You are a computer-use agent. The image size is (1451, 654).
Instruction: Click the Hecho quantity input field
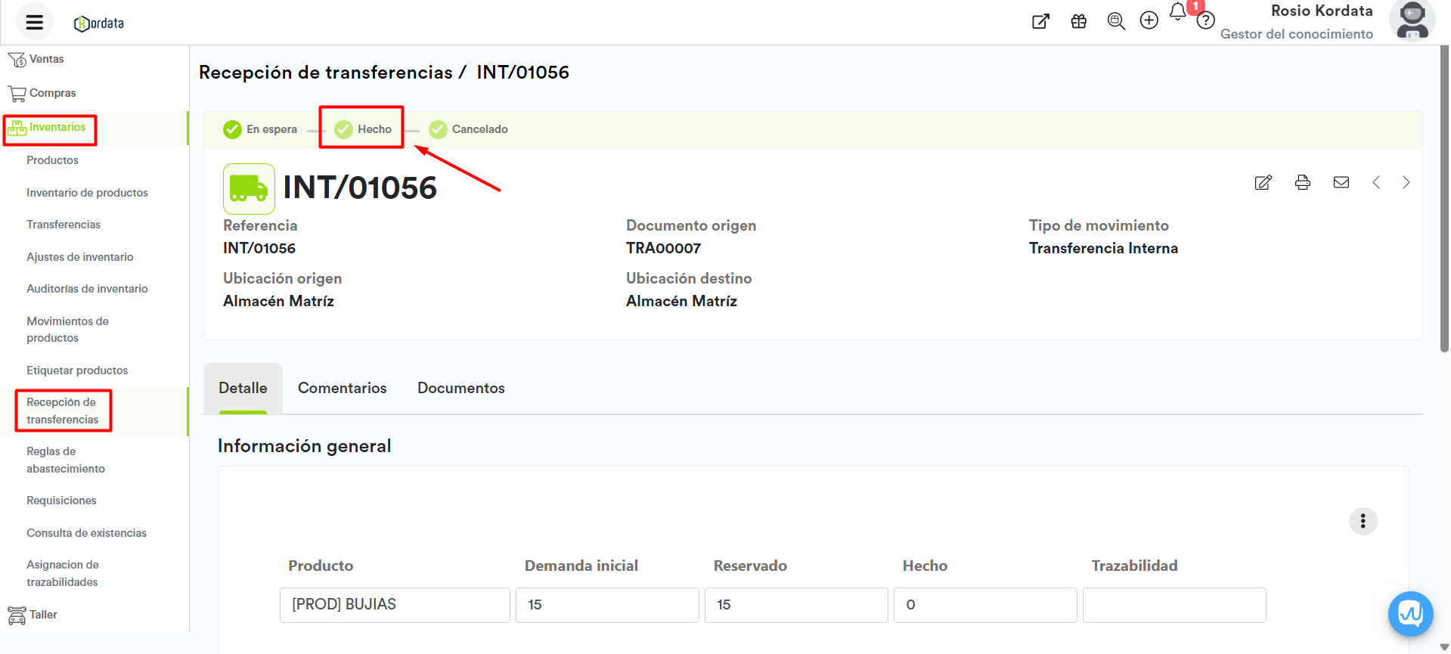point(984,605)
